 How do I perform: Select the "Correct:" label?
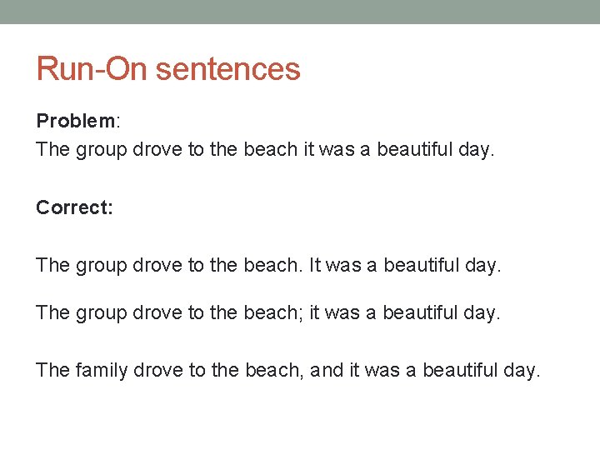[x=74, y=207]
